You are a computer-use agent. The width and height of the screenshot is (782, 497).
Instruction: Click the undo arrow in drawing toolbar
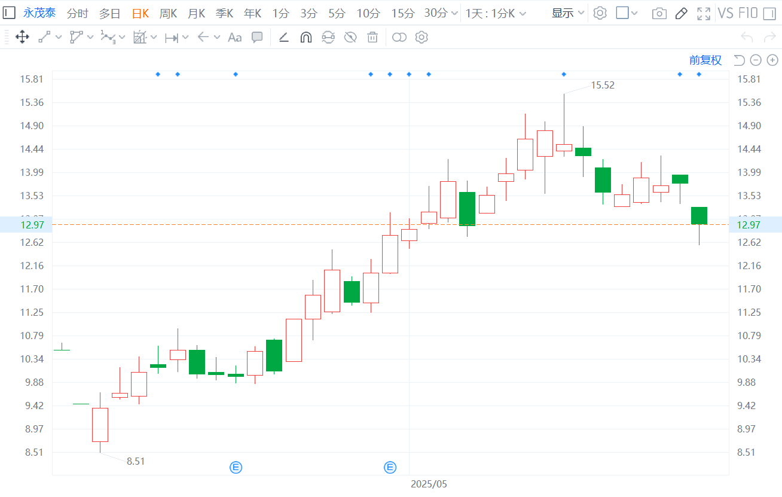pos(747,37)
